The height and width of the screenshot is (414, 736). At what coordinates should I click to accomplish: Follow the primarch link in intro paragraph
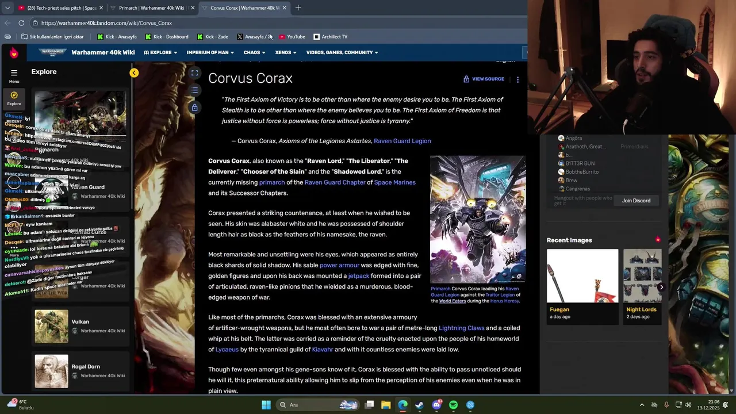tap(272, 182)
